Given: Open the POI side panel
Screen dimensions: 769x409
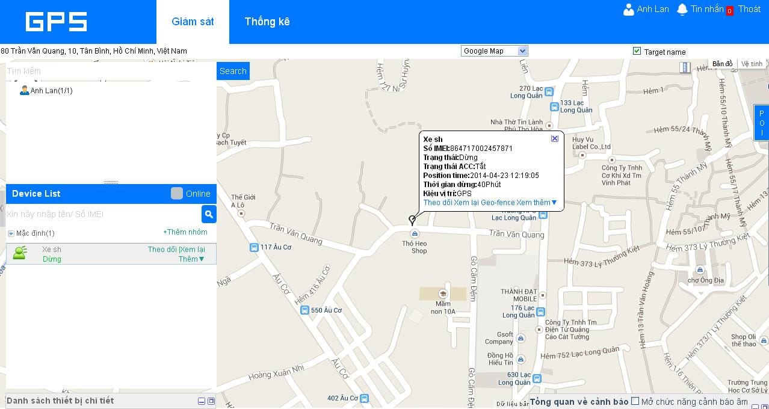Looking at the screenshot, I should pos(761,123).
